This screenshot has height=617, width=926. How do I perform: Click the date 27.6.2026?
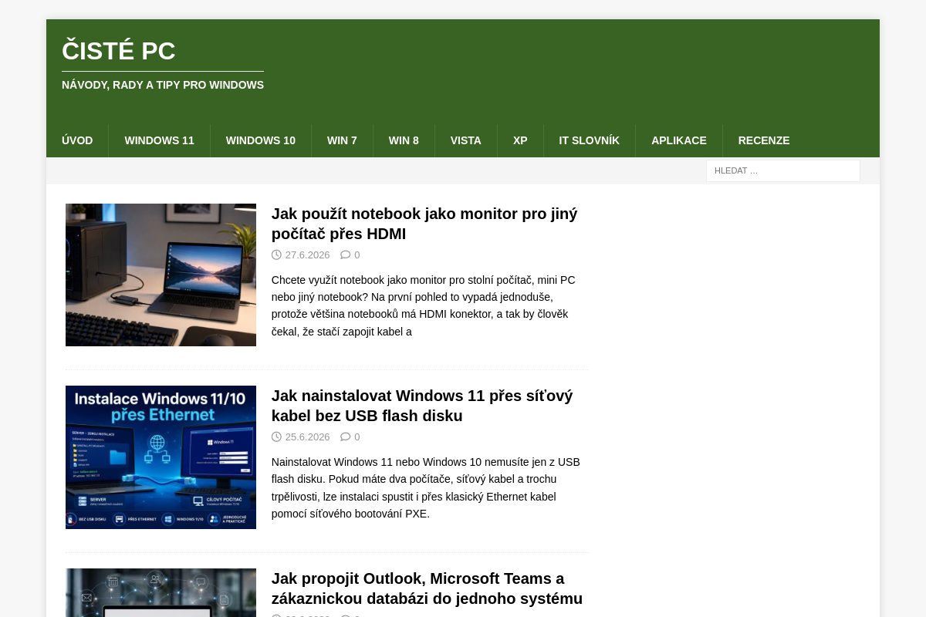(307, 255)
